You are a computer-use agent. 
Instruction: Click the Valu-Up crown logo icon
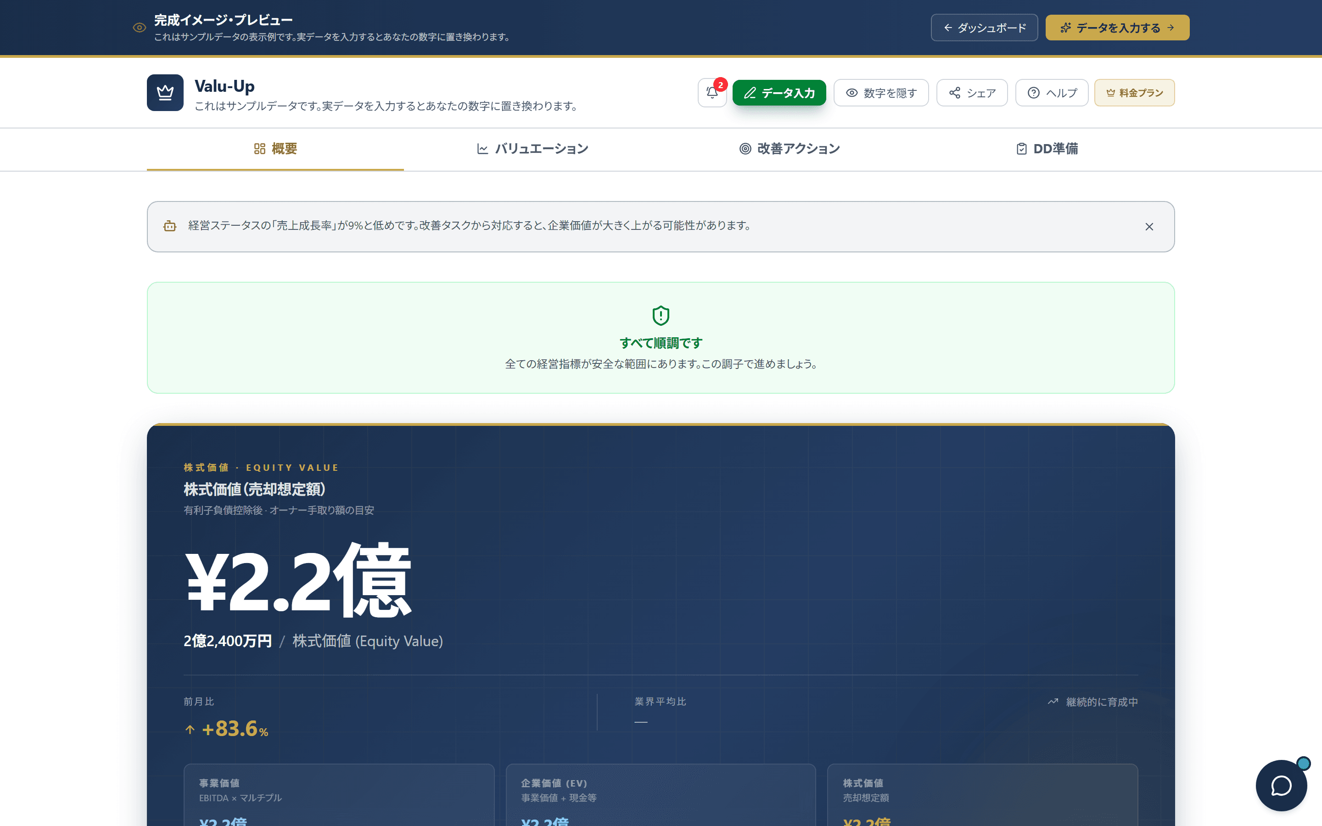[x=165, y=92]
